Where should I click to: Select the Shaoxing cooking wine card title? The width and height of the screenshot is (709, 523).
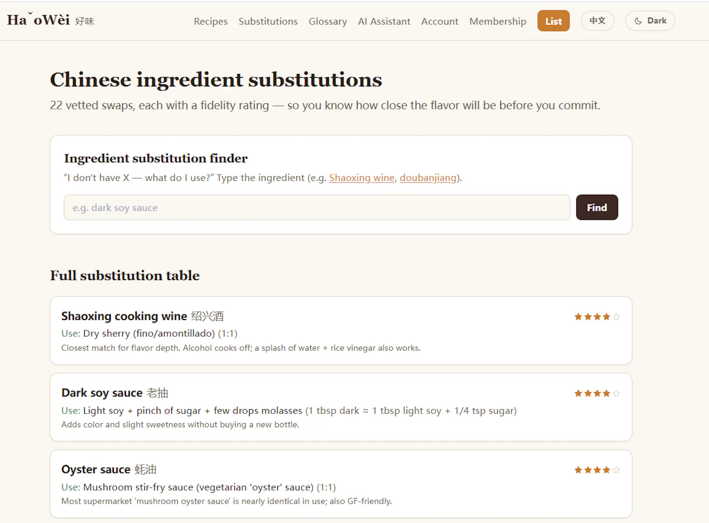(142, 316)
